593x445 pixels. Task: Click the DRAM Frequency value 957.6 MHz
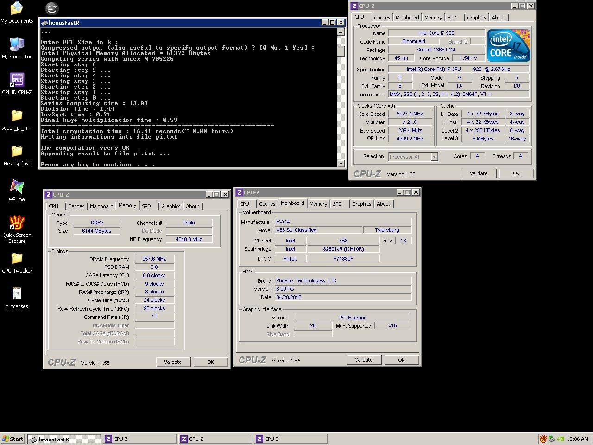154,259
